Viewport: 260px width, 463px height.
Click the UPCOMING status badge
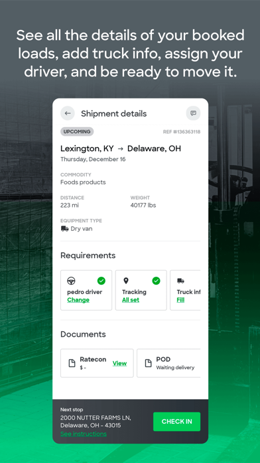pos(77,132)
